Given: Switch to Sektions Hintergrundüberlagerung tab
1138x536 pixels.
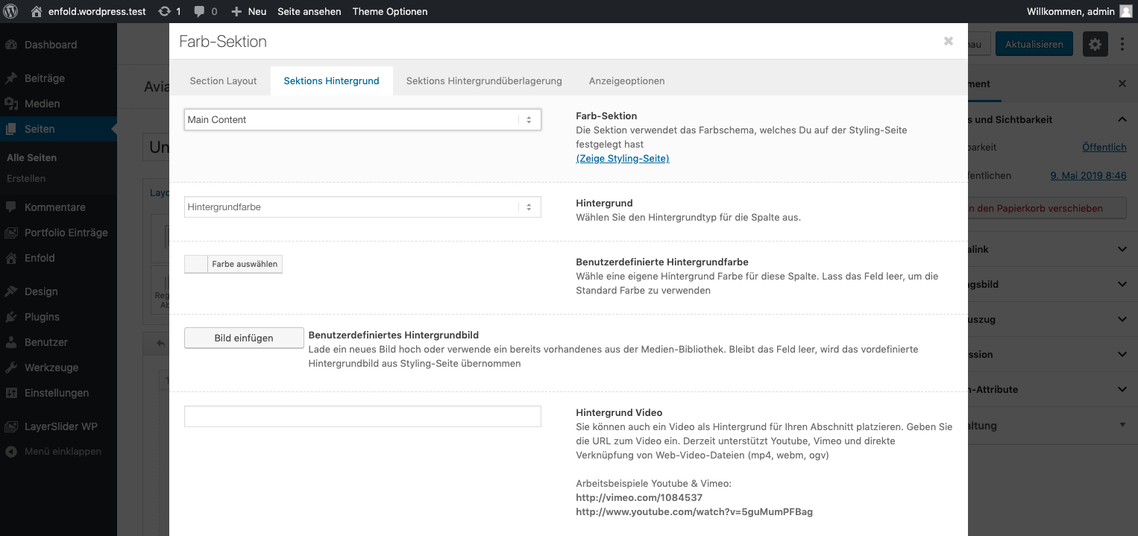Looking at the screenshot, I should (484, 81).
